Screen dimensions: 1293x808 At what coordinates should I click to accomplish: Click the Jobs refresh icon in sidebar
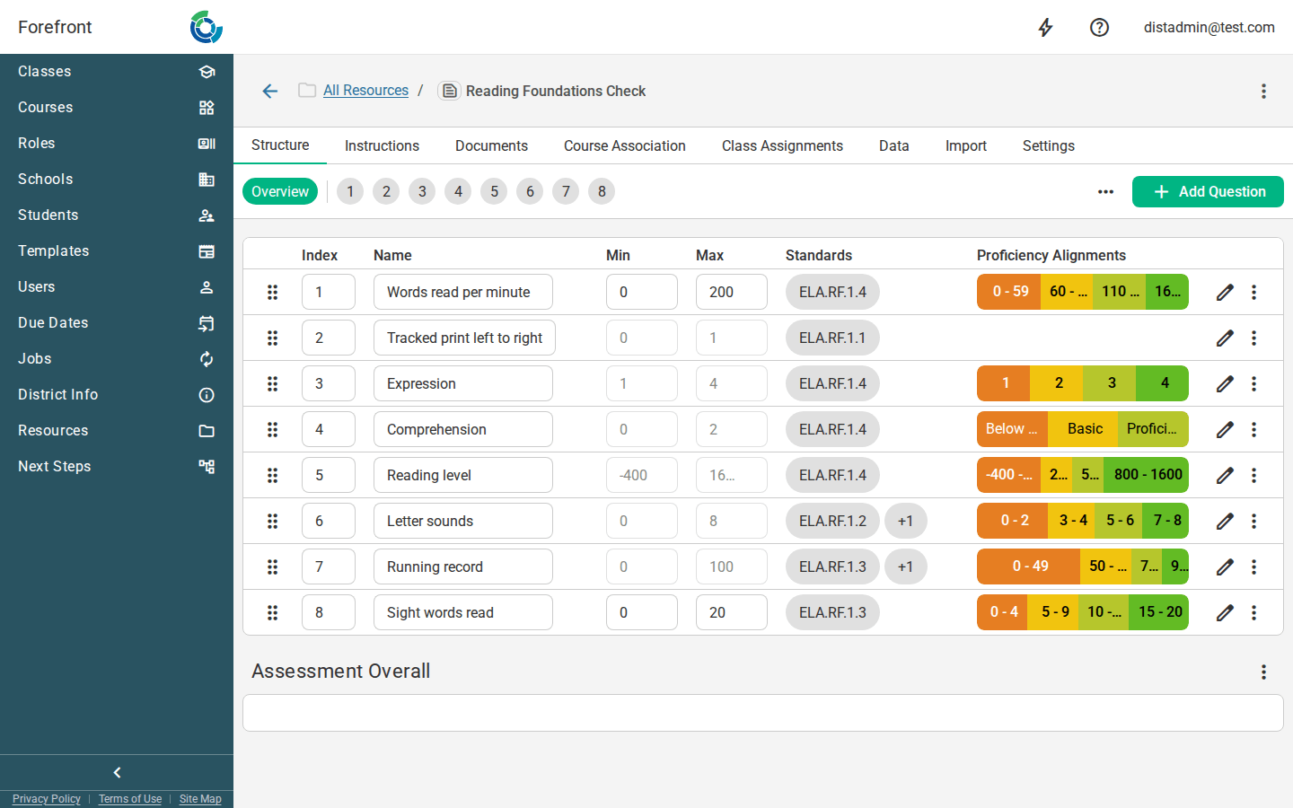pyautogui.click(x=207, y=359)
